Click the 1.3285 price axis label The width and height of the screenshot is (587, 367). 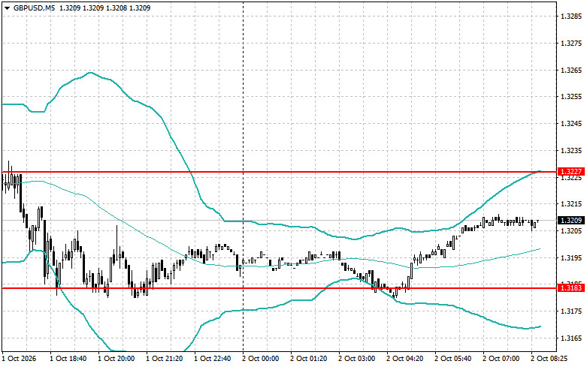(x=571, y=17)
